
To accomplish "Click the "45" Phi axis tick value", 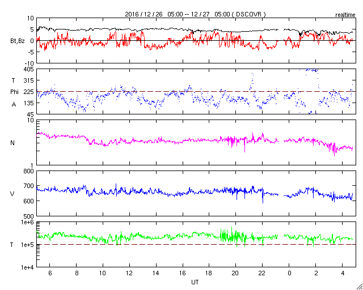I will coord(31,114).
